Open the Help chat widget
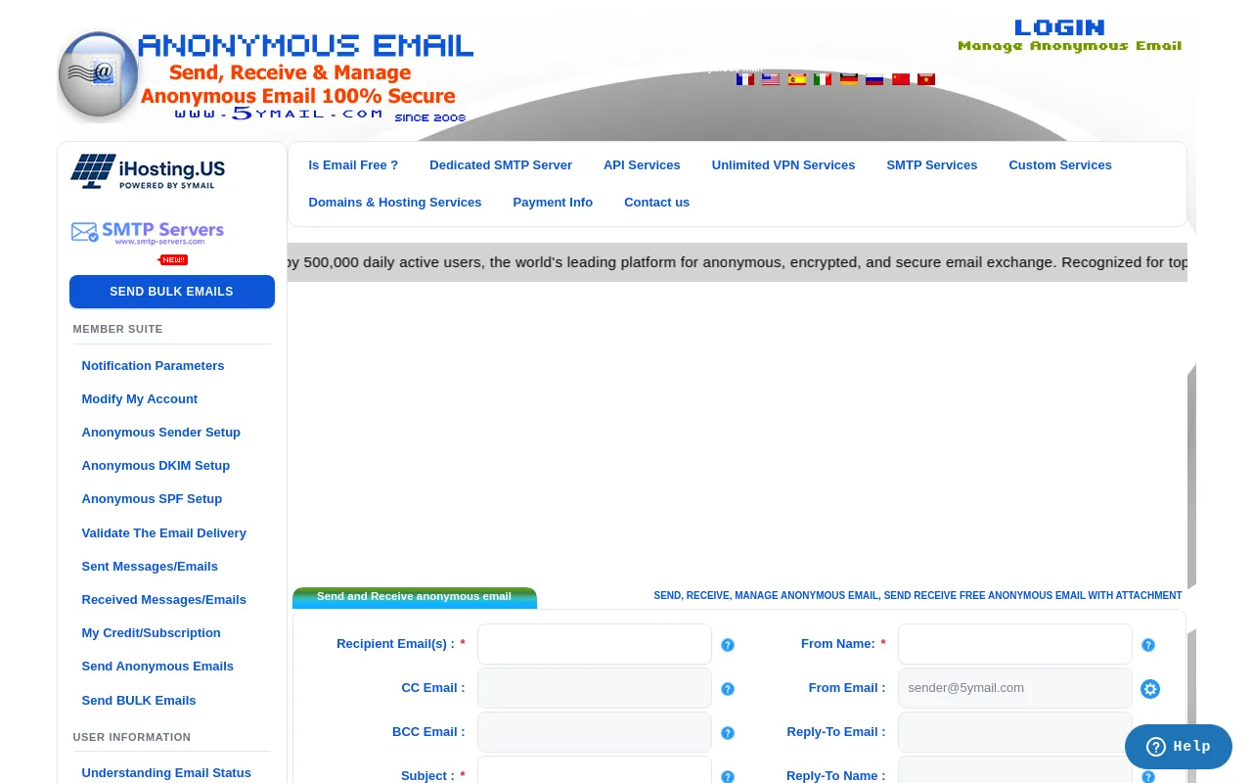This screenshot has width=1252, height=783. (1179, 747)
